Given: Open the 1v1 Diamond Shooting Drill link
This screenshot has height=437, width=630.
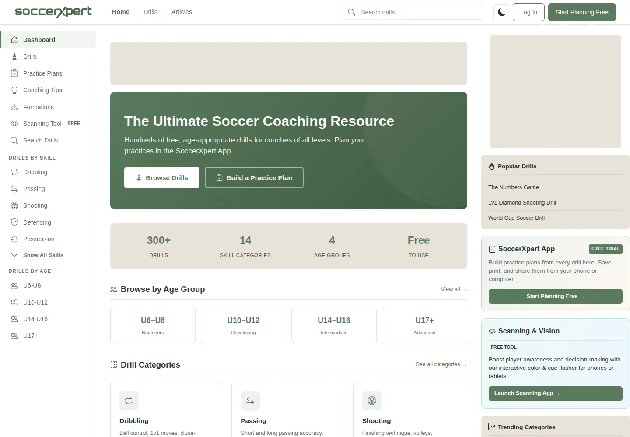Looking at the screenshot, I should [522, 203].
